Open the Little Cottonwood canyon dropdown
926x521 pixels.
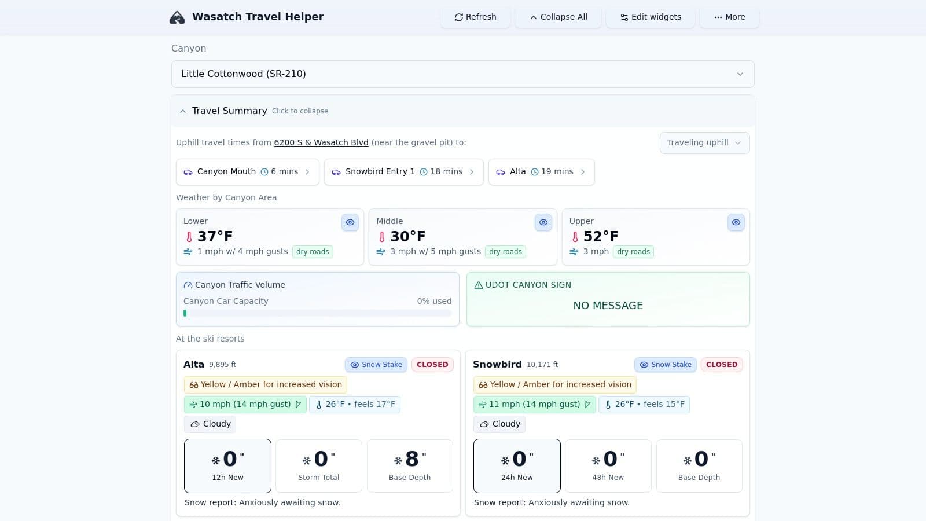pos(462,74)
